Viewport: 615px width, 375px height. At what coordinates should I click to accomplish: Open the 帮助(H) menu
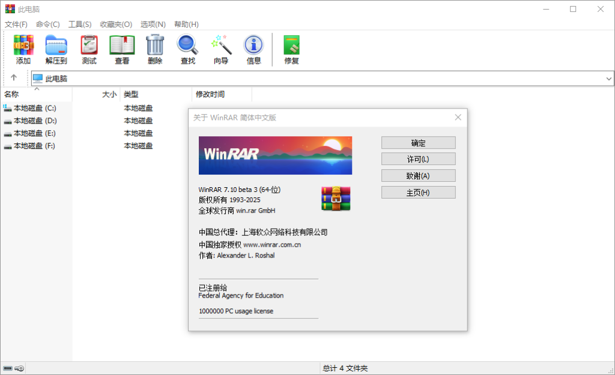point(186,24)
